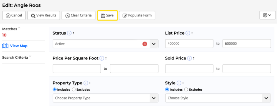The width and height of the screenshot is (277, 109).
Task: Click Sold Price maximum field
Action: 247,68
